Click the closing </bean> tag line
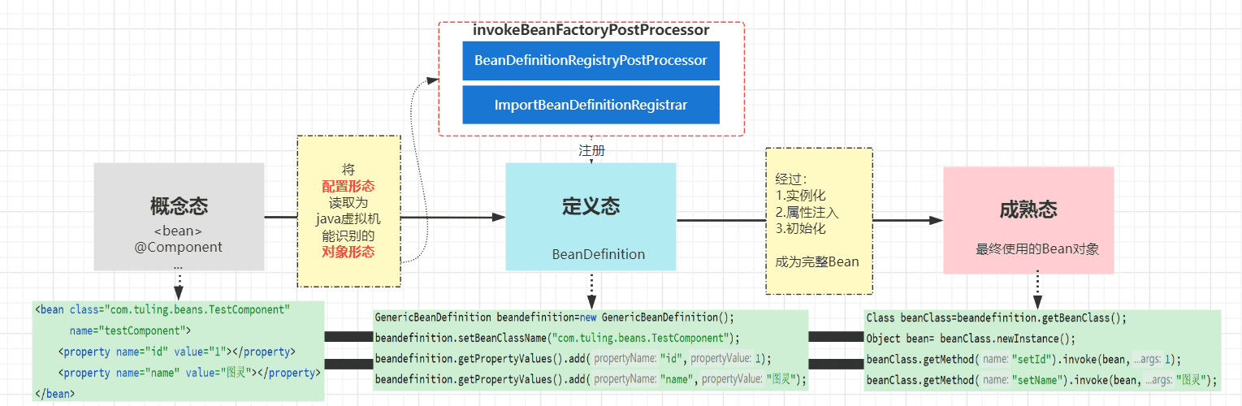 [x=54, y=393]
